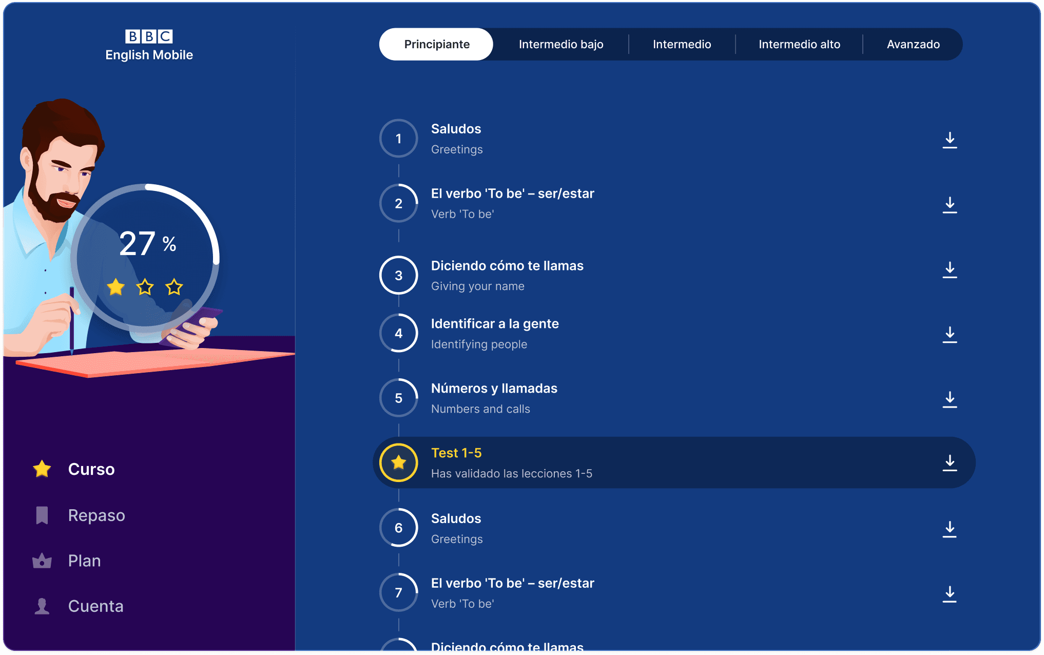The height and width of the screenshot is (655, 1044).
Task: Open the Test 1-5 entry
Action: click(x=674, y=463)
